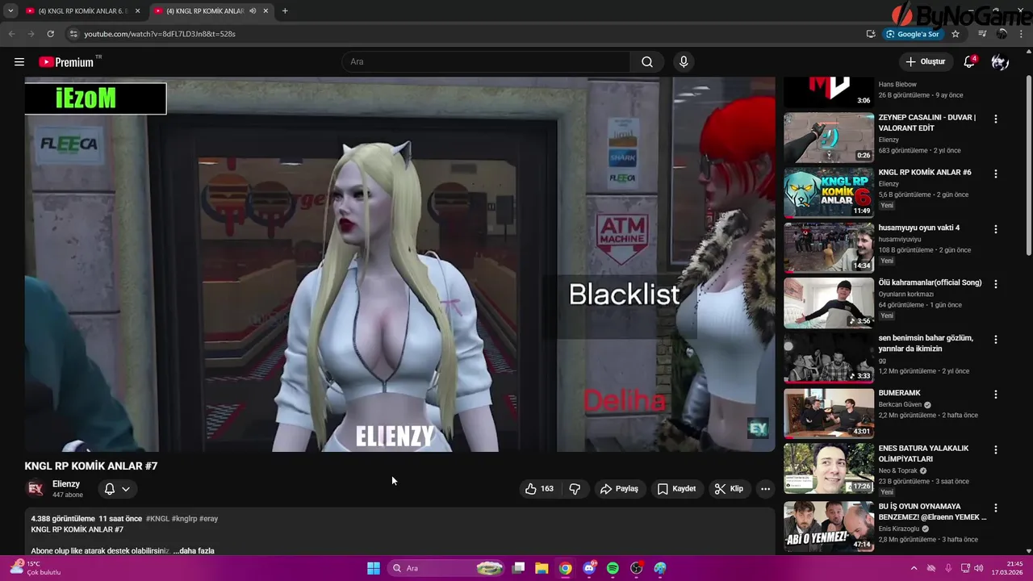Open OBS Studio from the taskbar

click(637, 568)
